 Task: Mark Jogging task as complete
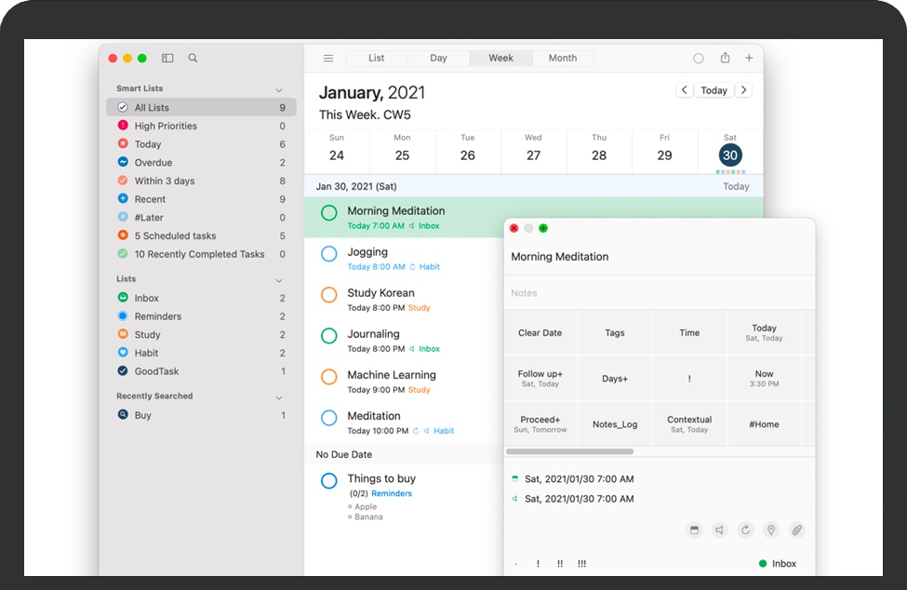(328, 254)
